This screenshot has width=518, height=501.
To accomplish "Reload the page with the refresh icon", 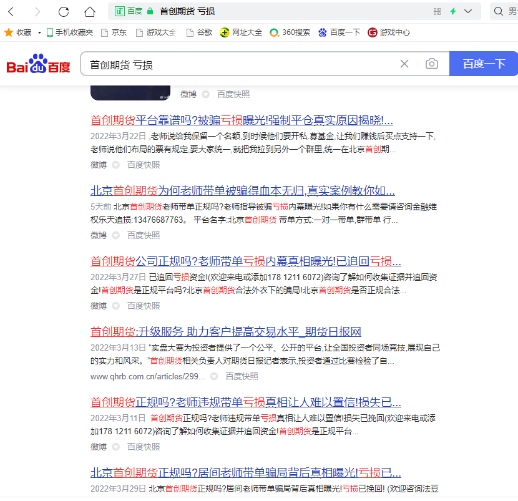I will [64, 12].
